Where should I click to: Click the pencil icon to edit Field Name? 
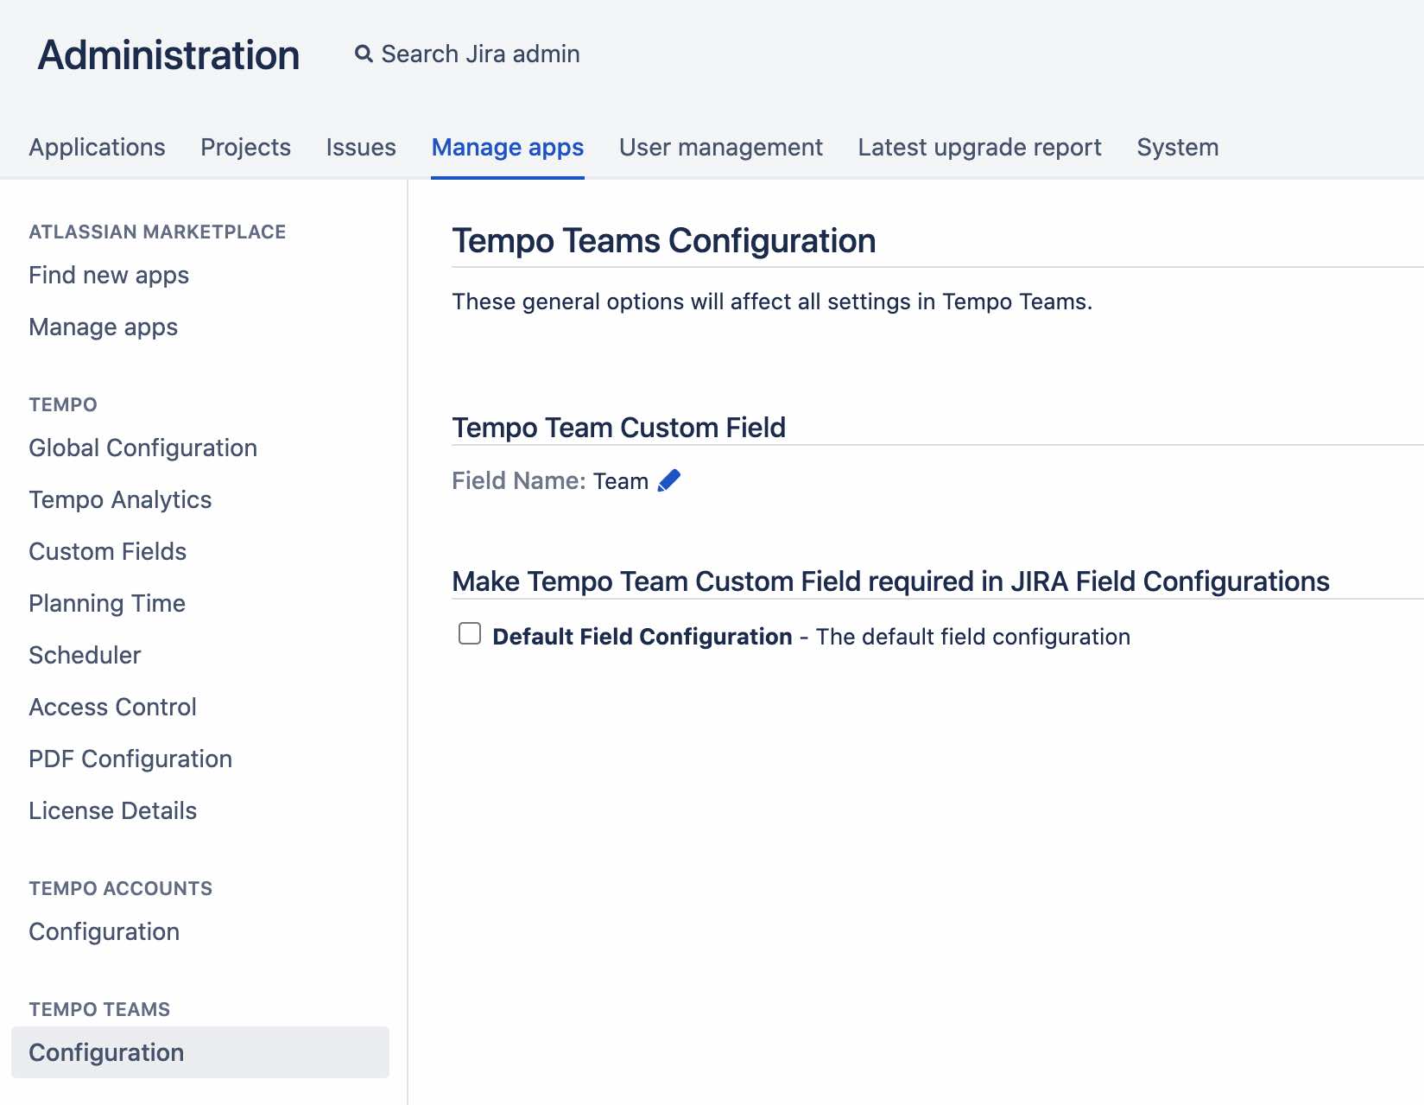tap(669, 480)
